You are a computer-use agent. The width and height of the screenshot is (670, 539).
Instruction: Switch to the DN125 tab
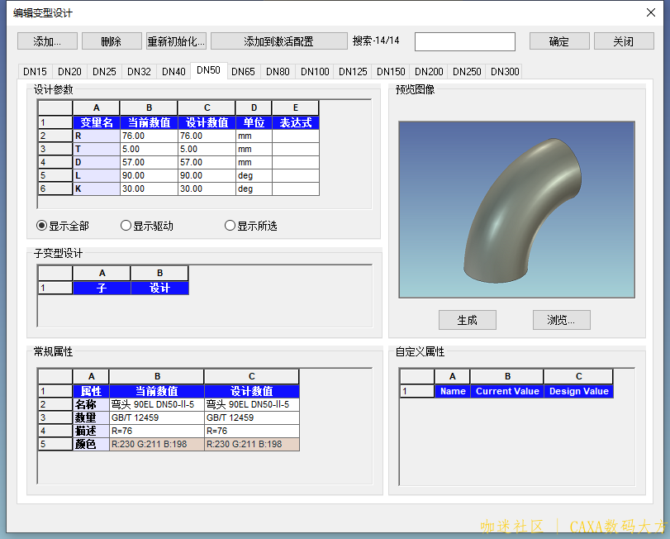353,71
